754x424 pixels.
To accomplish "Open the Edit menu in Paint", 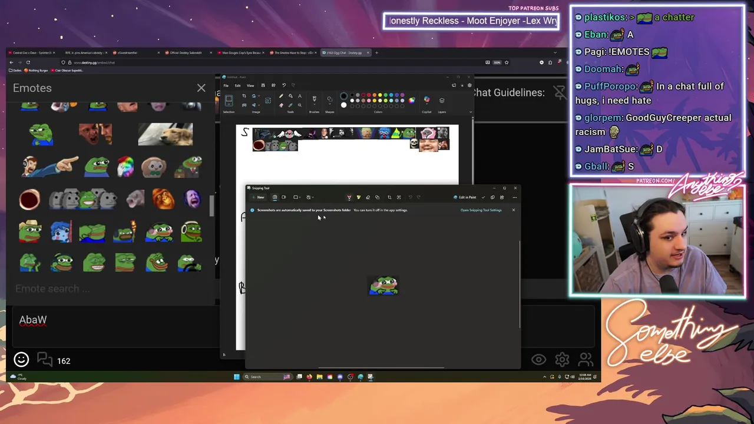I will pyautogui.click(x=237, y=85).
